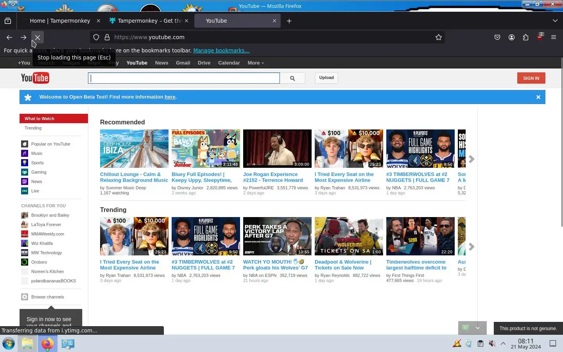Click the Wiz Khalifa channel avatar

click(25, 243)
